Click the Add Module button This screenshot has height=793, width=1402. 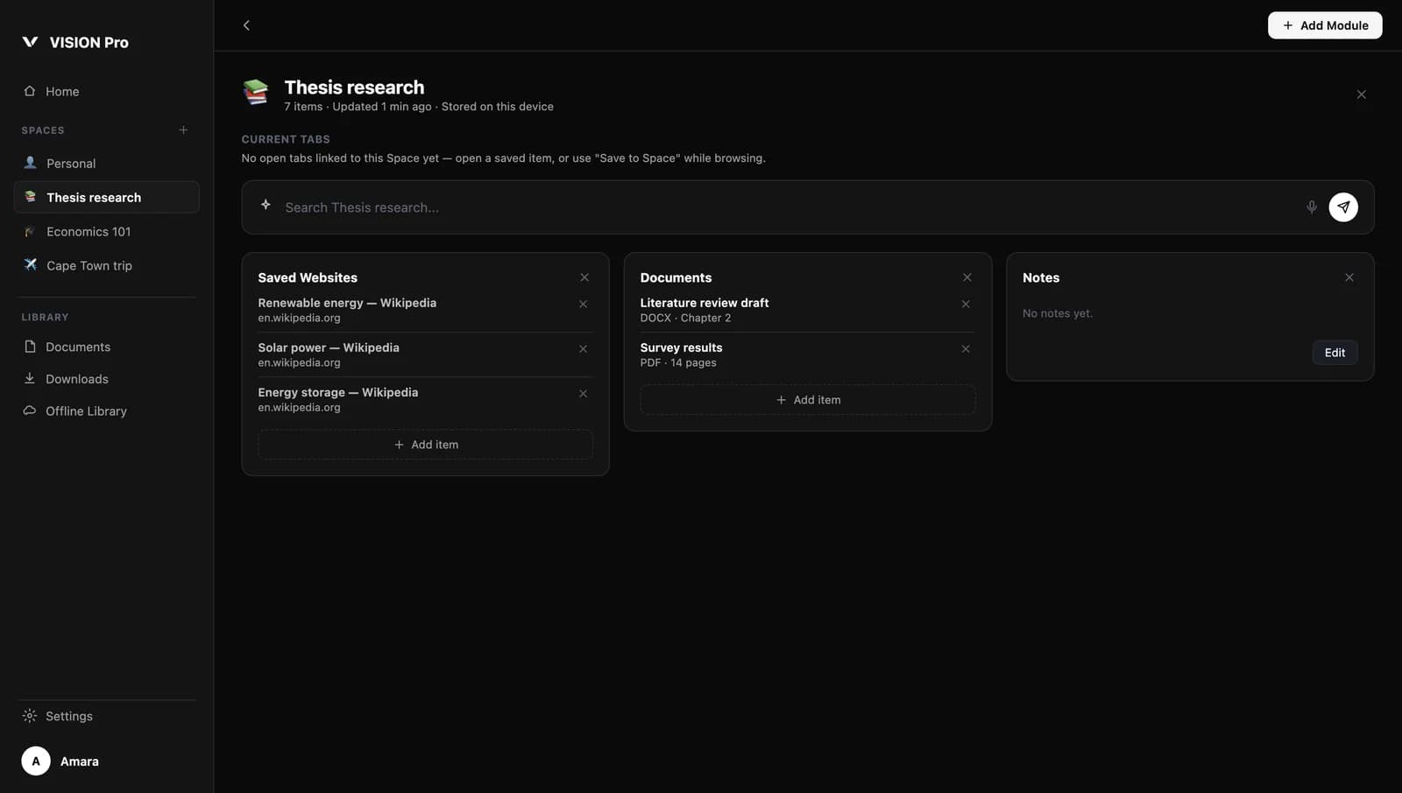(x=1325, y=25)
